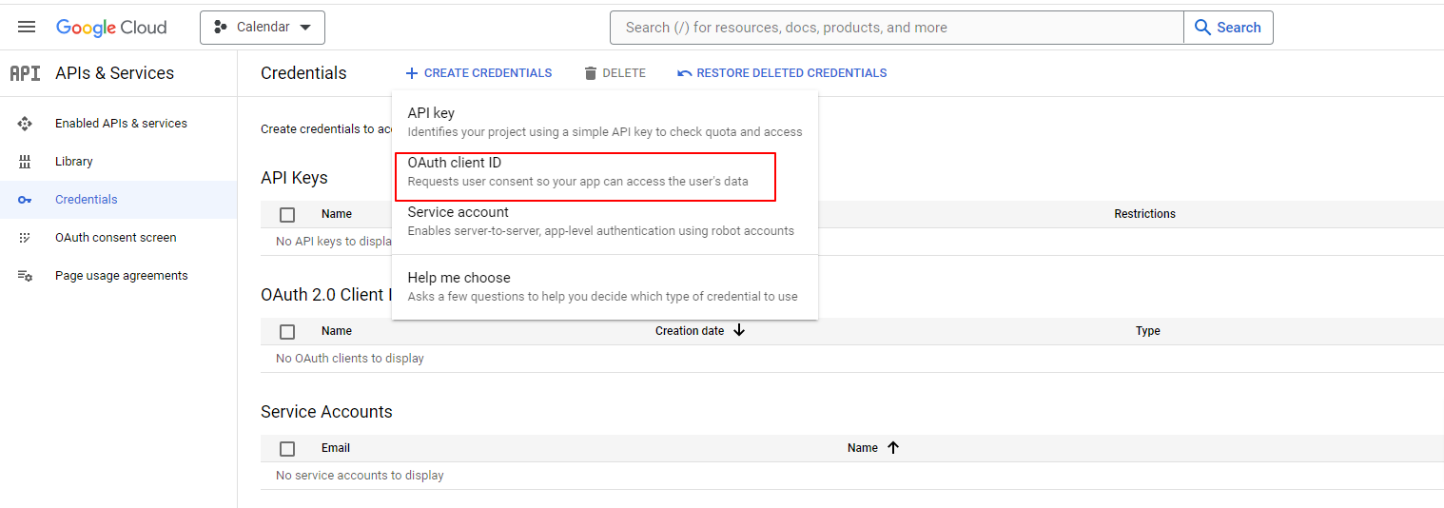This screenshot has height=508, width=1444.
Task: Click 'No service accounts to display' text
Action: [x=360, y=476]
